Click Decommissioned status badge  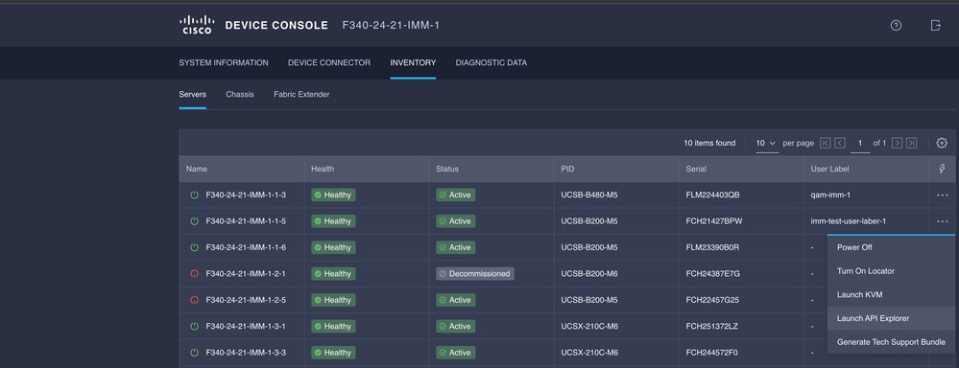tap(475, 274)
